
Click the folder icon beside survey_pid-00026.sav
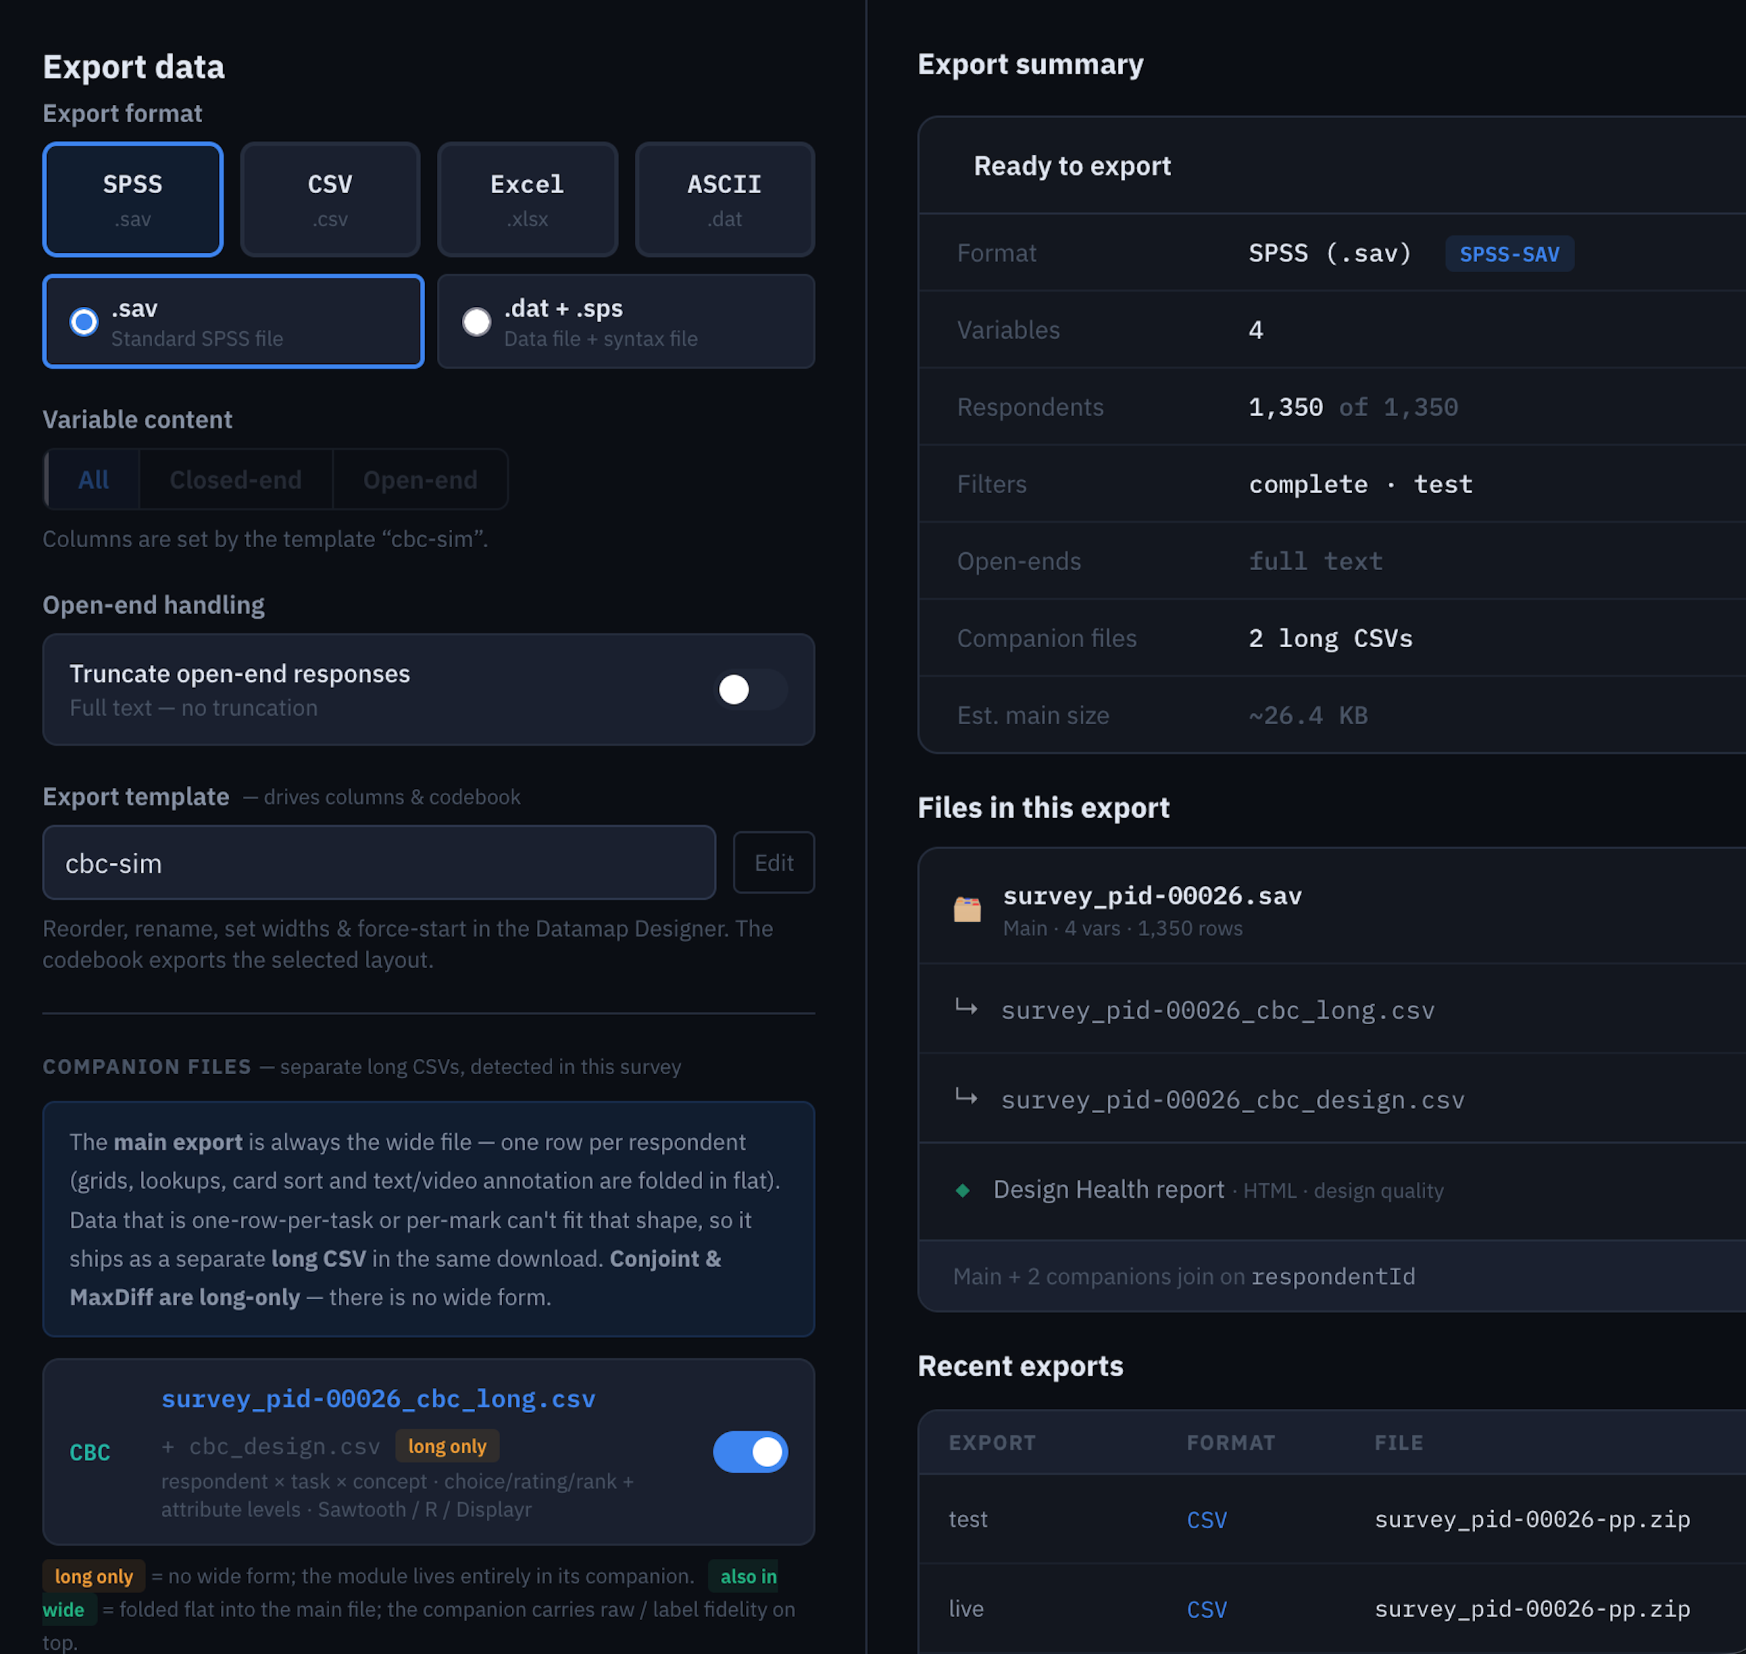tap(967, 908)
